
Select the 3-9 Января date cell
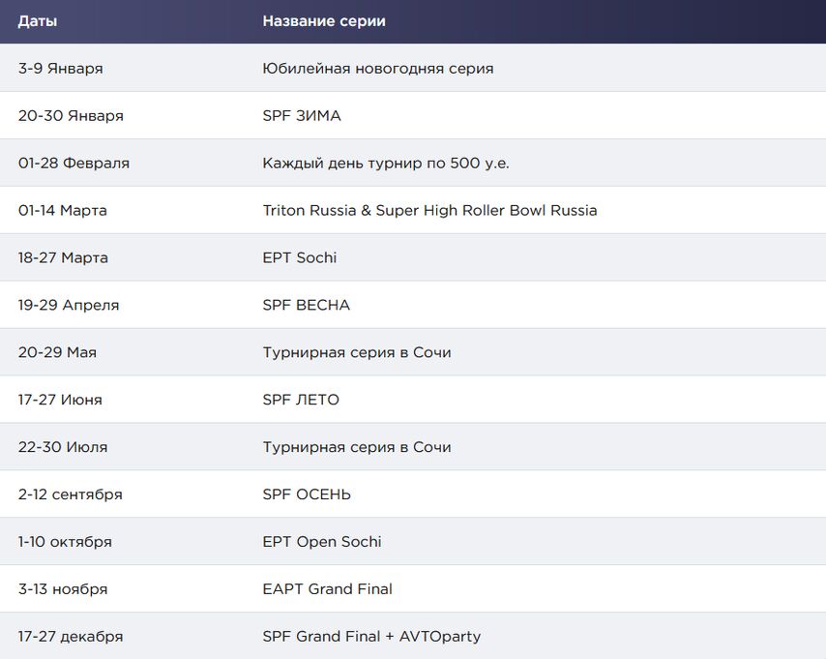click(61, 69)
